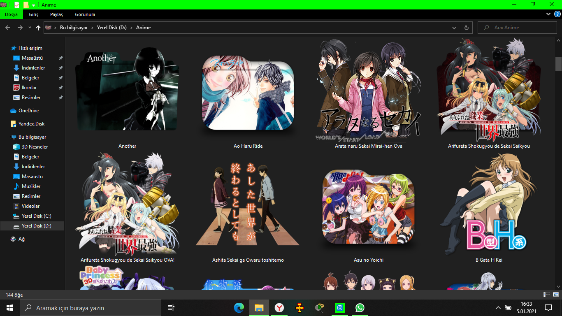Select Hızlı erişim in the sidebar
The image size is (562, 316).
30,48
